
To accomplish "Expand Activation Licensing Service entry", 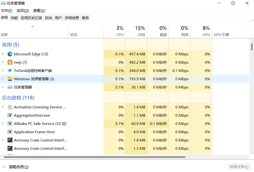I will (3, 107).
